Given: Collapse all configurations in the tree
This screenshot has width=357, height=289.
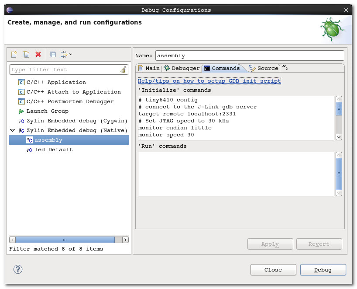Looking at the screenshot, I should tap(53, 55).
